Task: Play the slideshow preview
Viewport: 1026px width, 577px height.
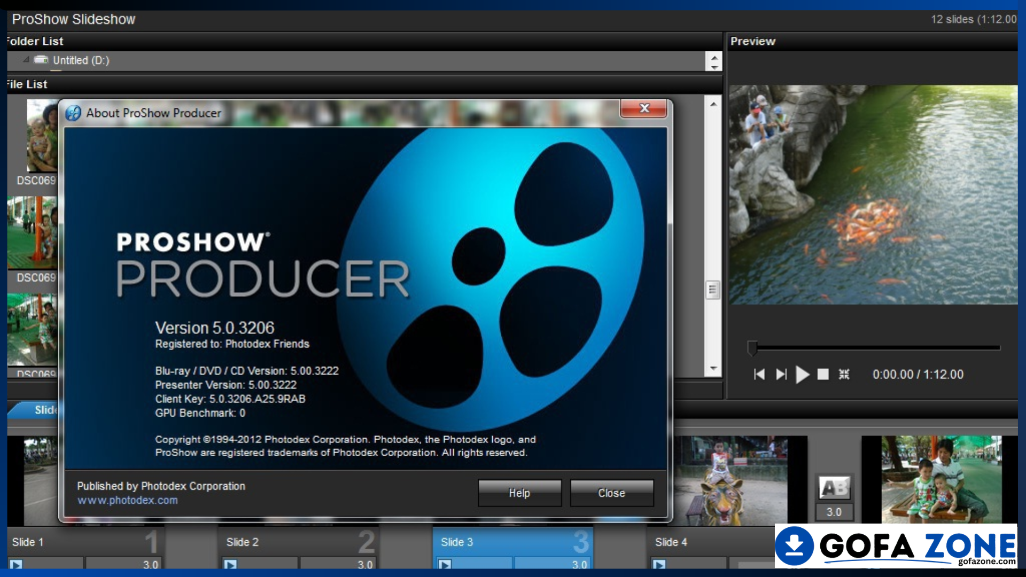Action: (x=802, y=375)
